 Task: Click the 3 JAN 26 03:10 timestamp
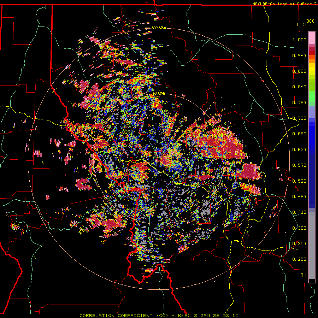point(216,316)
